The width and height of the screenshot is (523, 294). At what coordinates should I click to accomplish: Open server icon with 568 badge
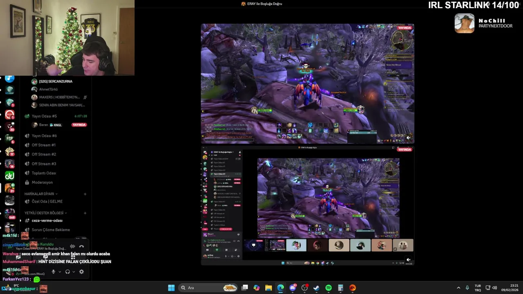click(9, 213)
